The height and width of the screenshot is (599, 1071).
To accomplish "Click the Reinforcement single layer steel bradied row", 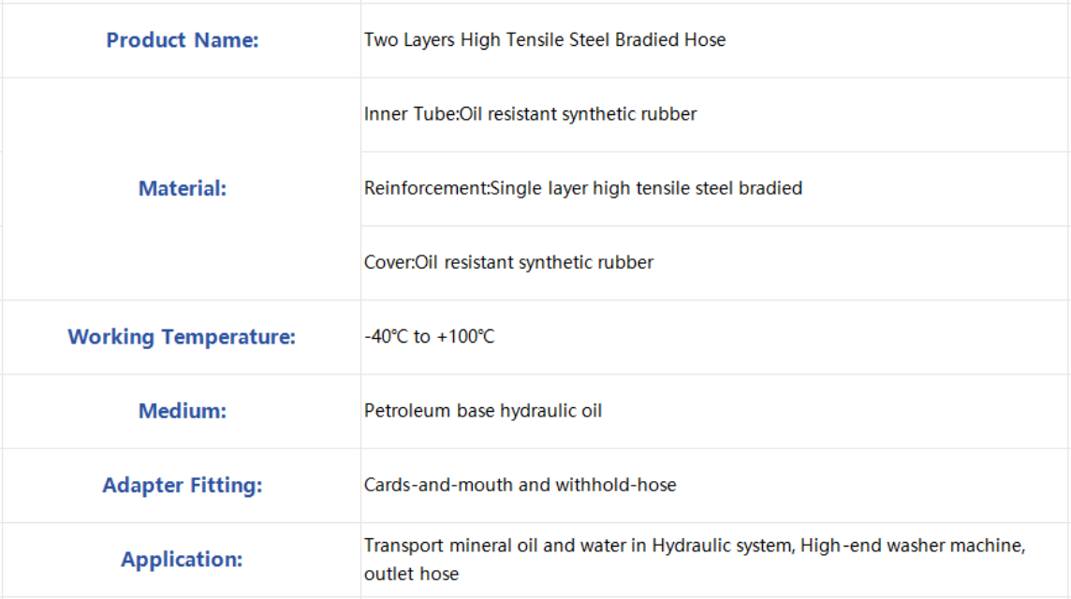I will coord(715,188).
